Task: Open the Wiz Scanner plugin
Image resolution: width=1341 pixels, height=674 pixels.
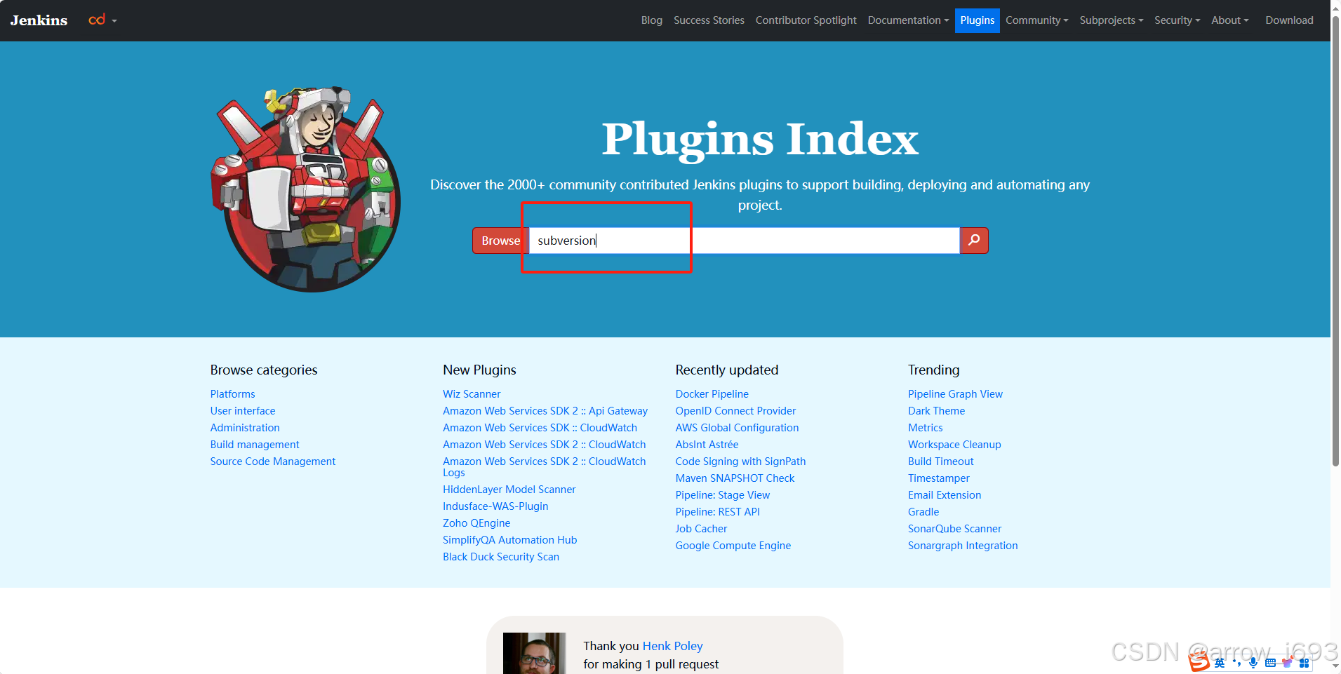Action: (x=472, y=394)
